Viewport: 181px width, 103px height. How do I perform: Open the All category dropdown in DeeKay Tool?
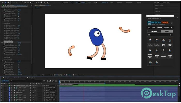158,35
